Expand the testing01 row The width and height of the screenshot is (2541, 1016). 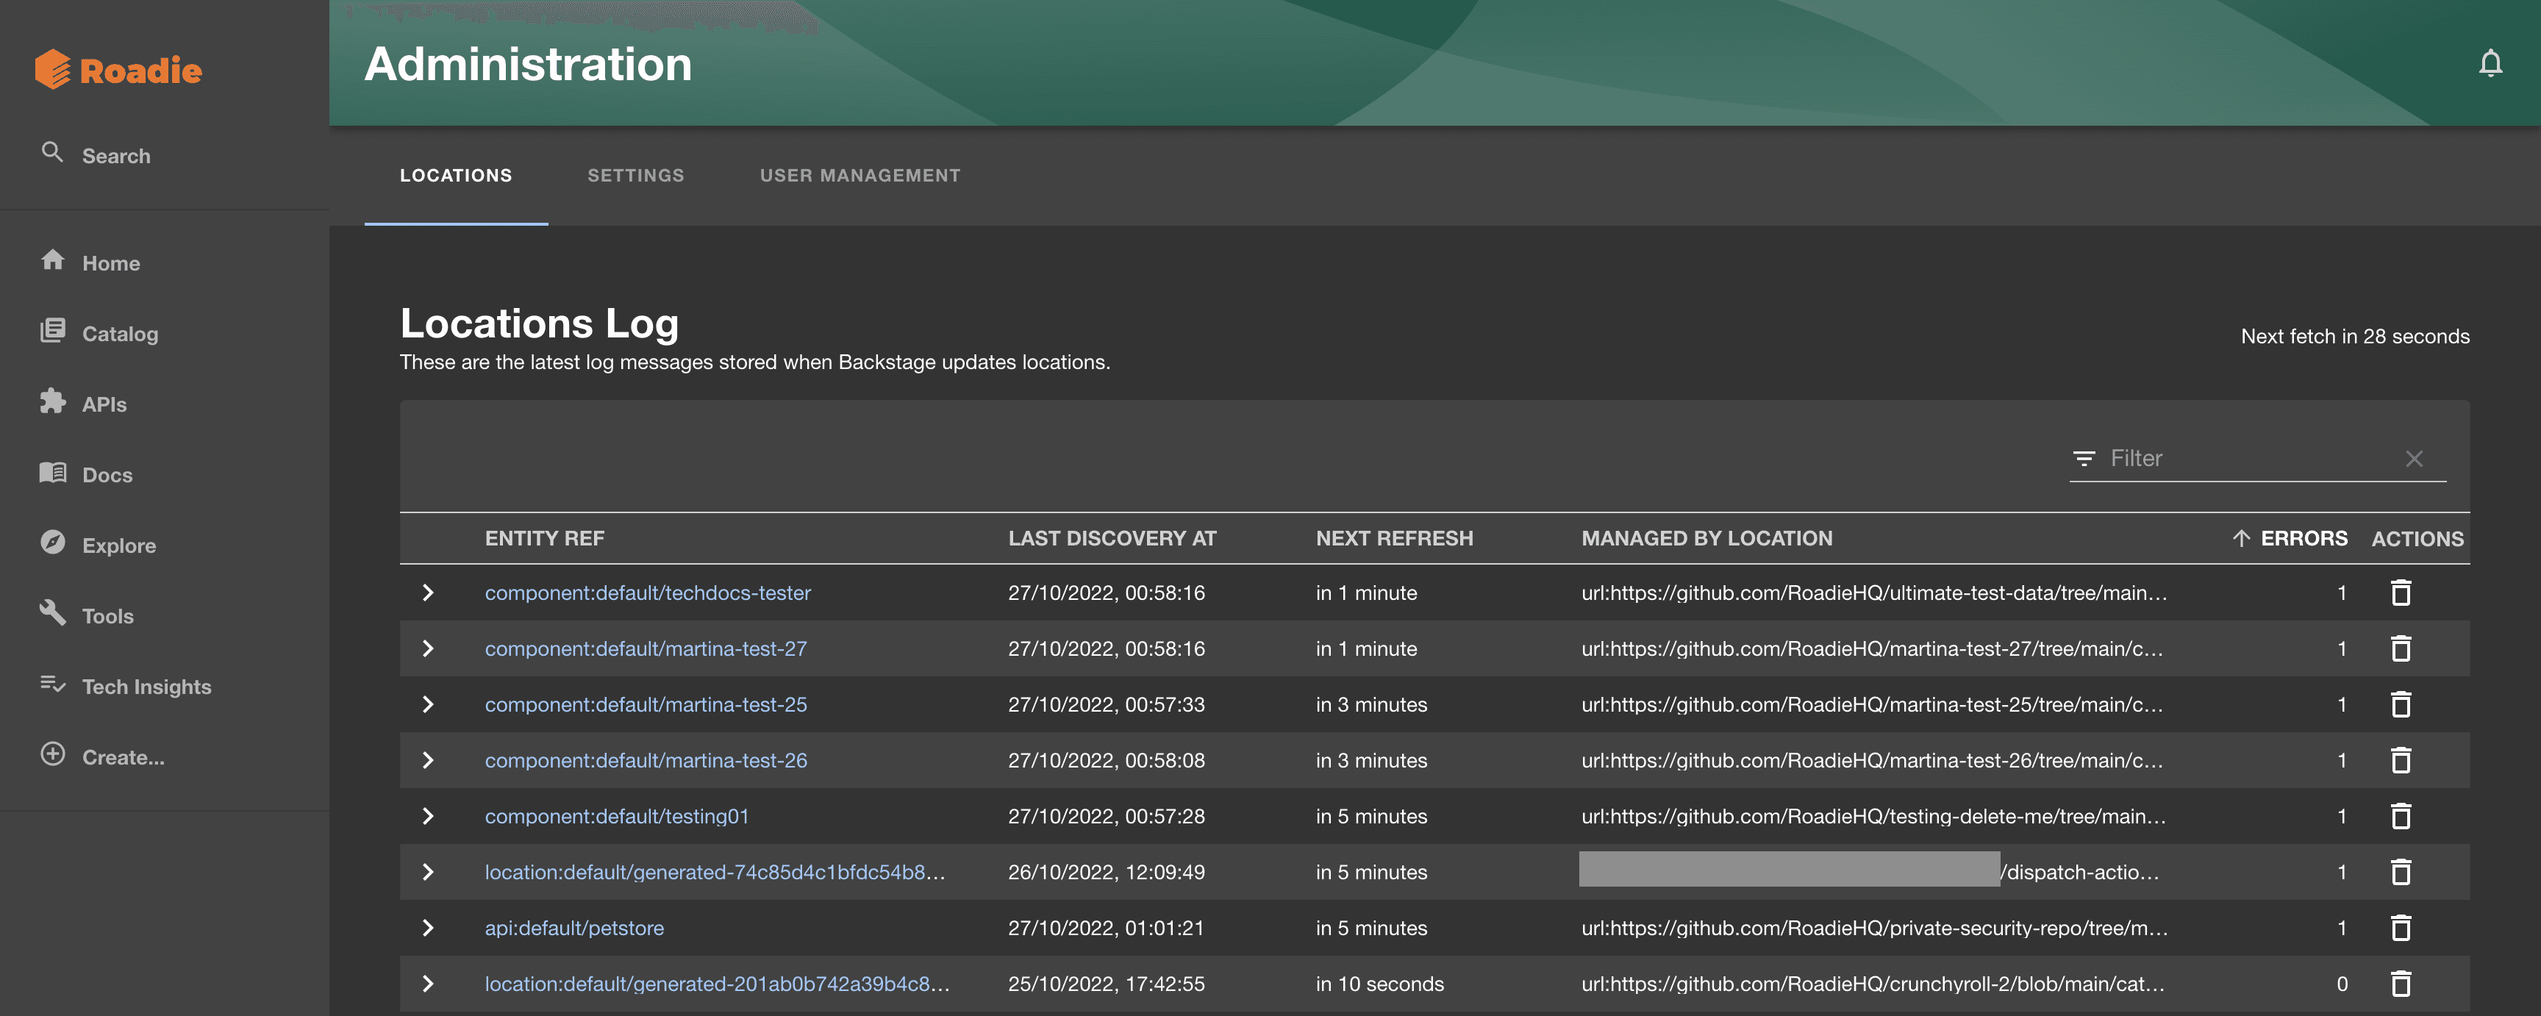tap(427, 817)
